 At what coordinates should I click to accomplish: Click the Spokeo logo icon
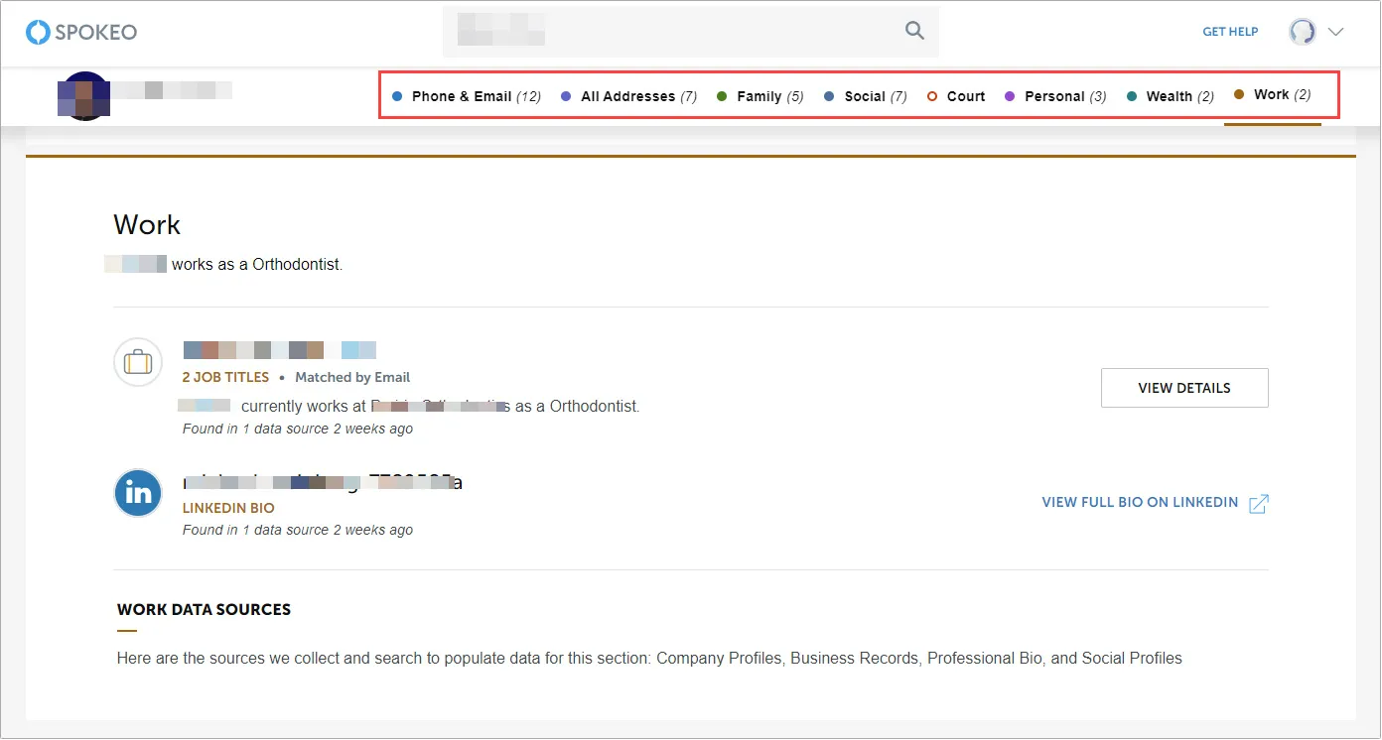click(x=39, y=31)
